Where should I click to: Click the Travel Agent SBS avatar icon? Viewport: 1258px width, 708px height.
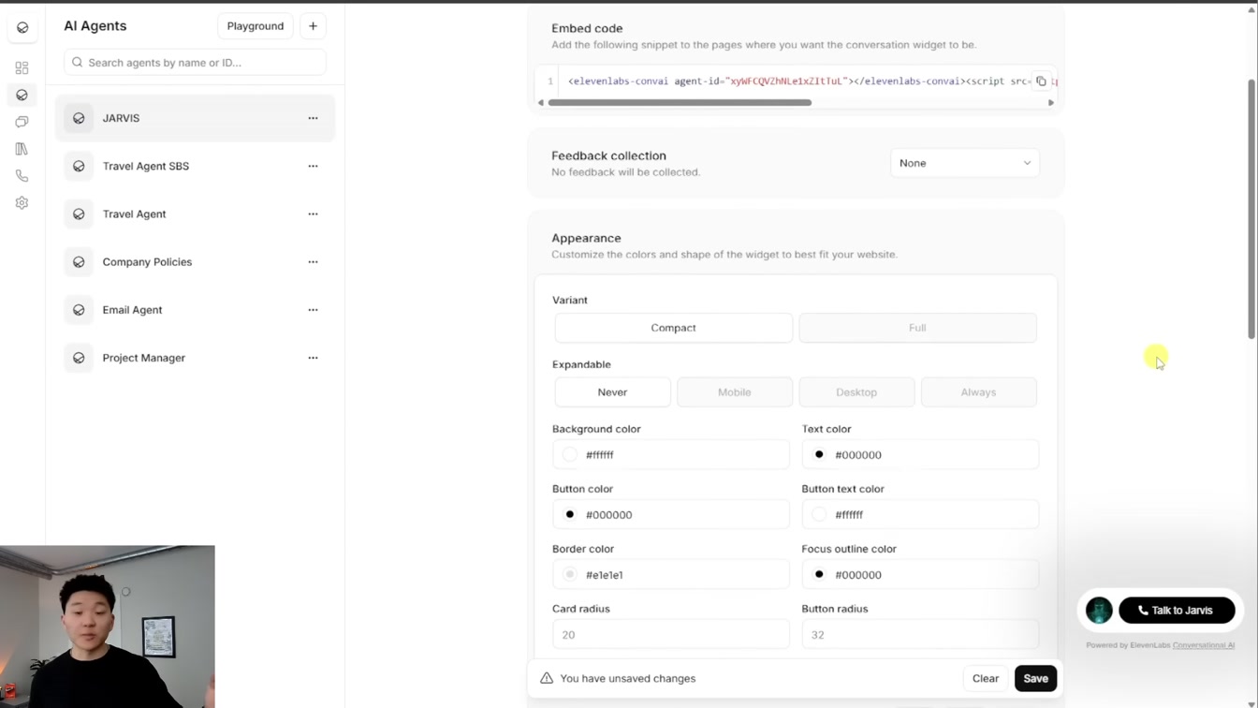point(79,166)
